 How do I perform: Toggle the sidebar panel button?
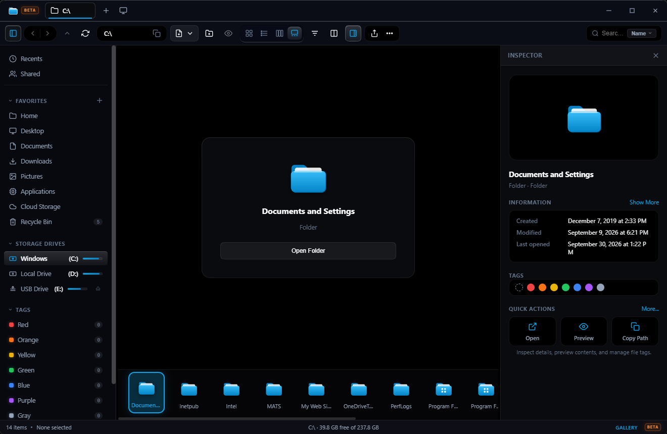[x=13, y=33]
